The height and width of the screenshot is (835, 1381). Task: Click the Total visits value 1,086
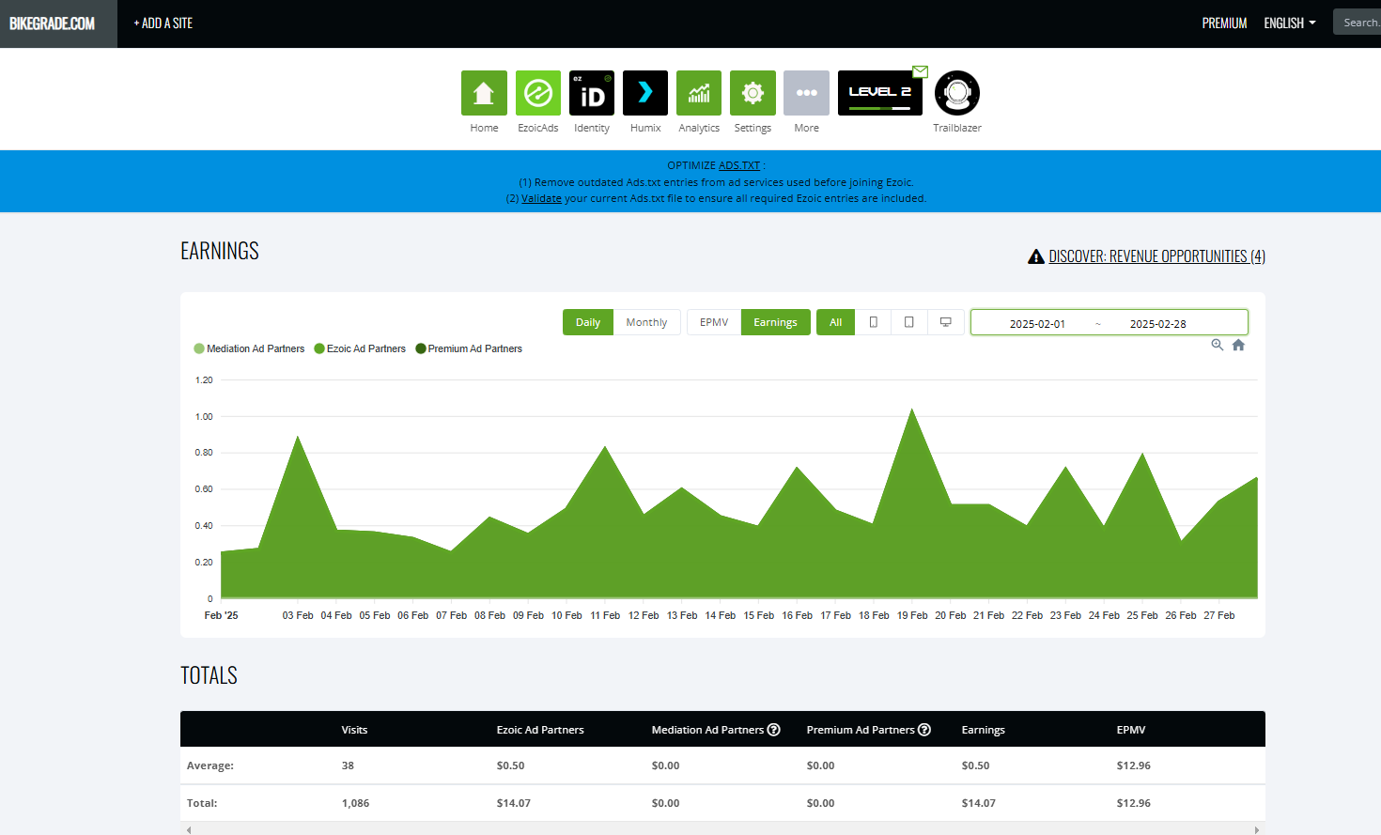355,803
